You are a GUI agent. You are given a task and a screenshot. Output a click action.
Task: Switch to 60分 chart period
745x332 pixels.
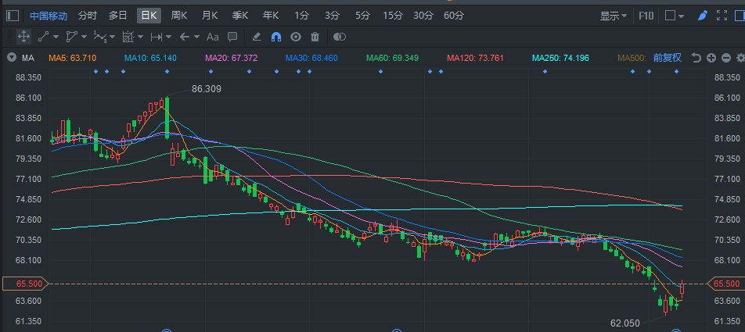[x=454, y=16]
